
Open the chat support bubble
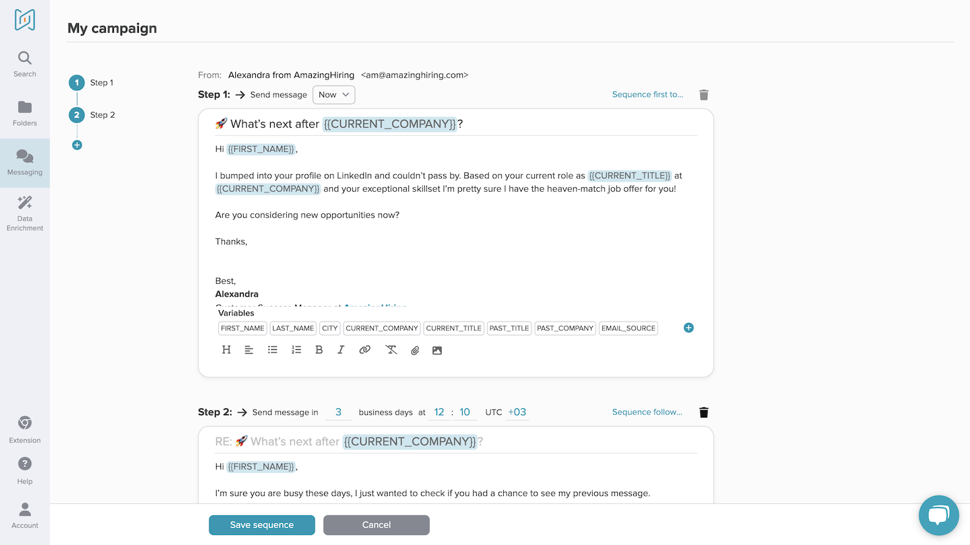coord(939,515)
